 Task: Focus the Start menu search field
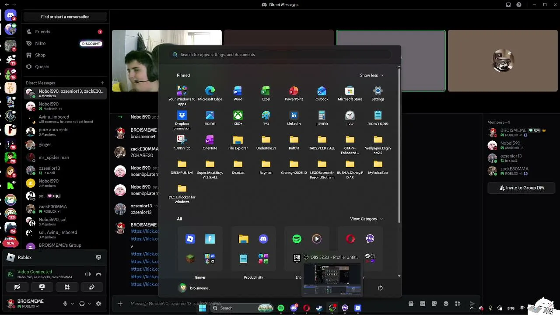(280, 55)
